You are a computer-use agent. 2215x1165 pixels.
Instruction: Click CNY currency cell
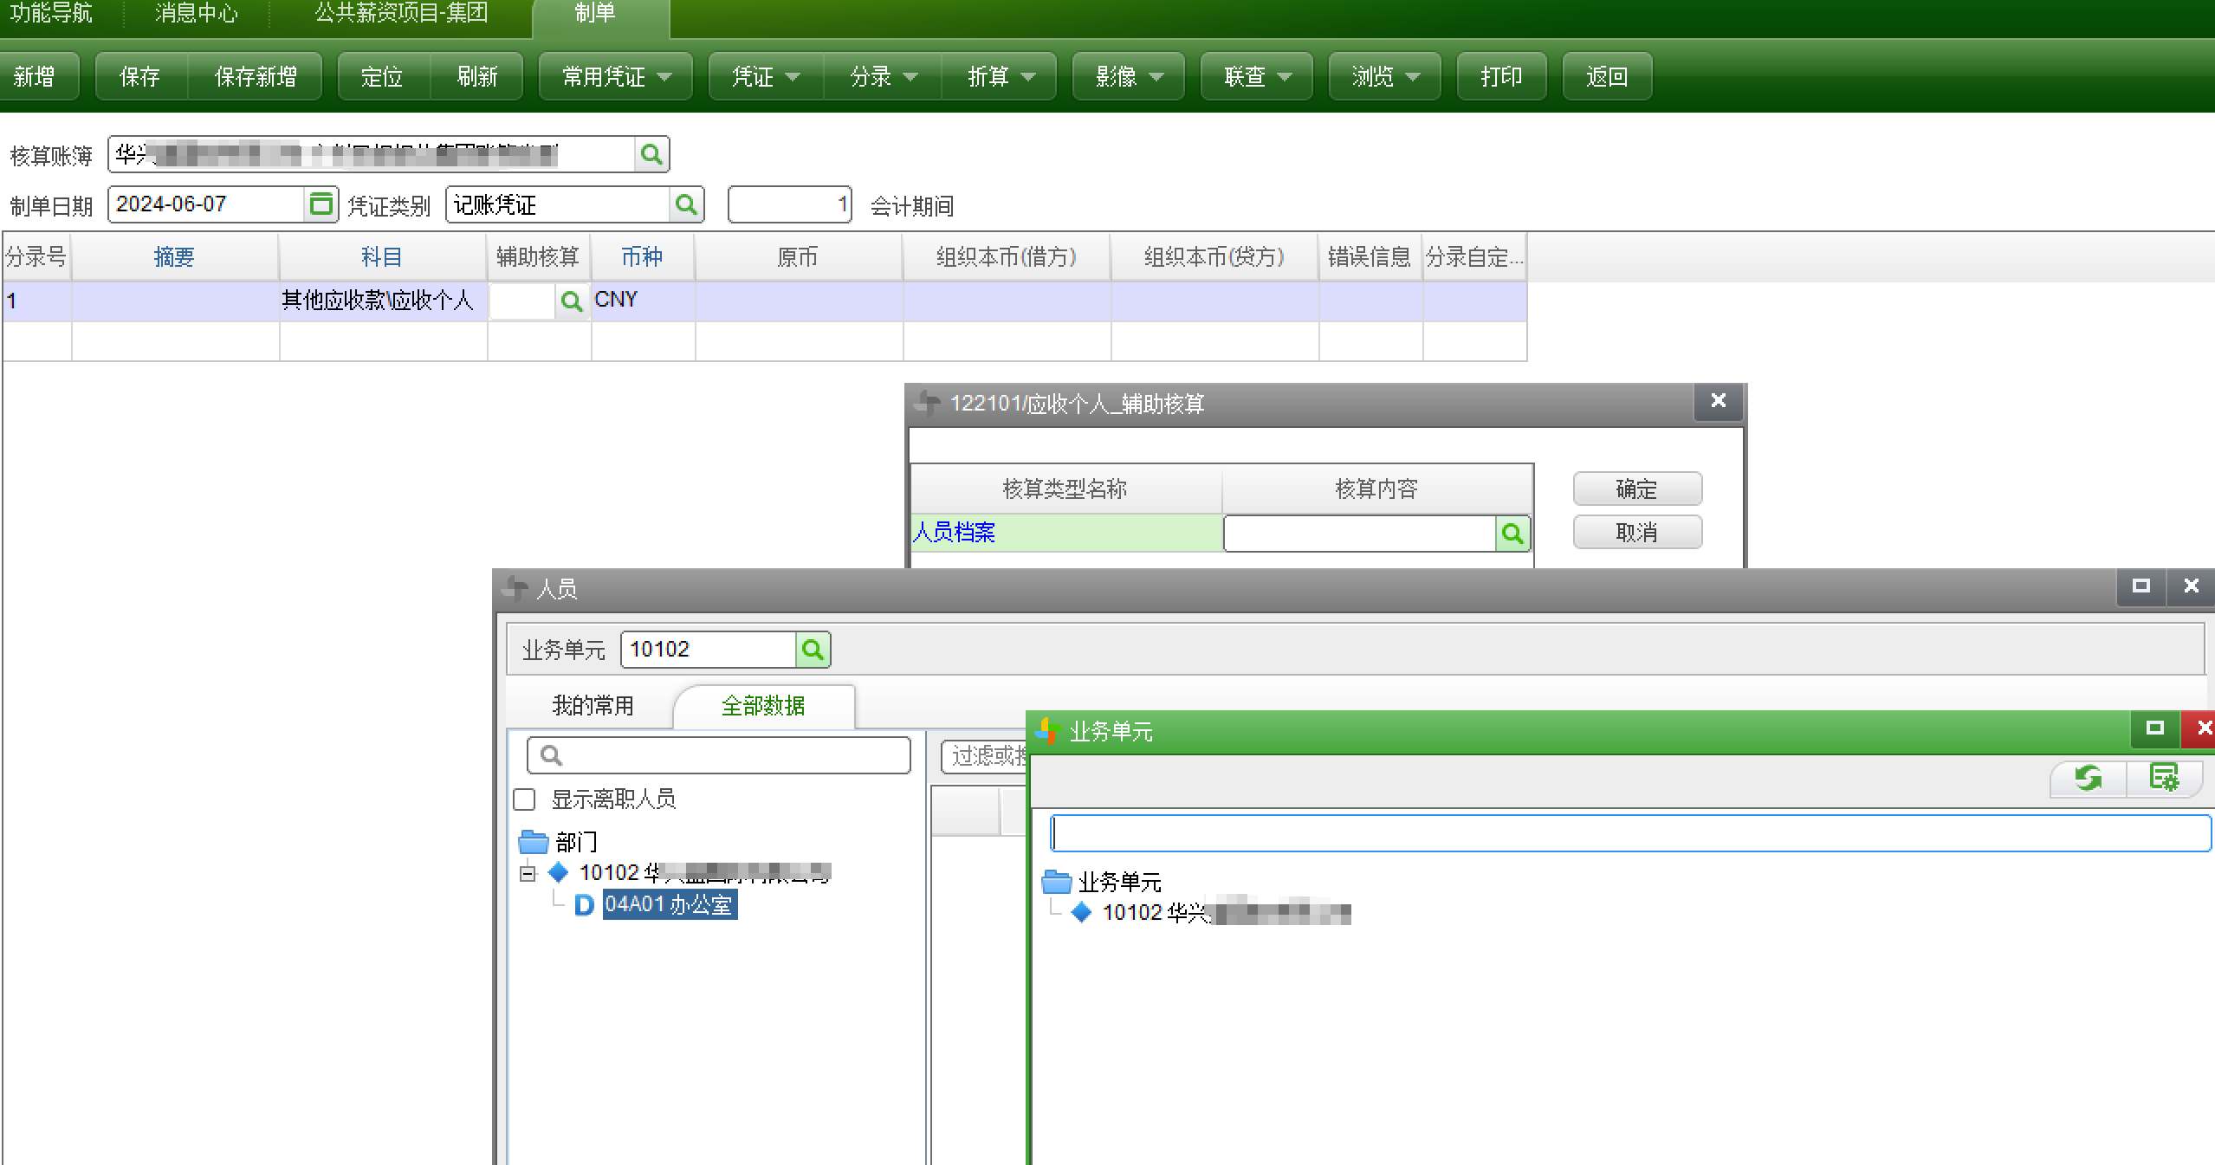[x=642, y=301]
